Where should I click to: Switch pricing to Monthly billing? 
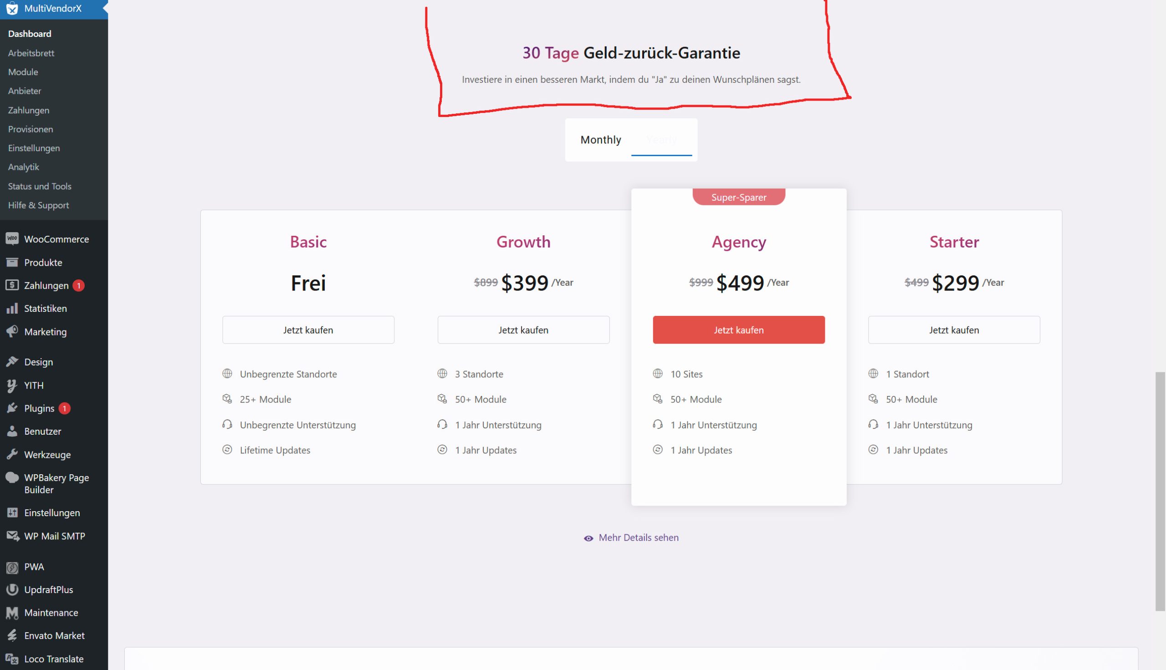[600, 140]
